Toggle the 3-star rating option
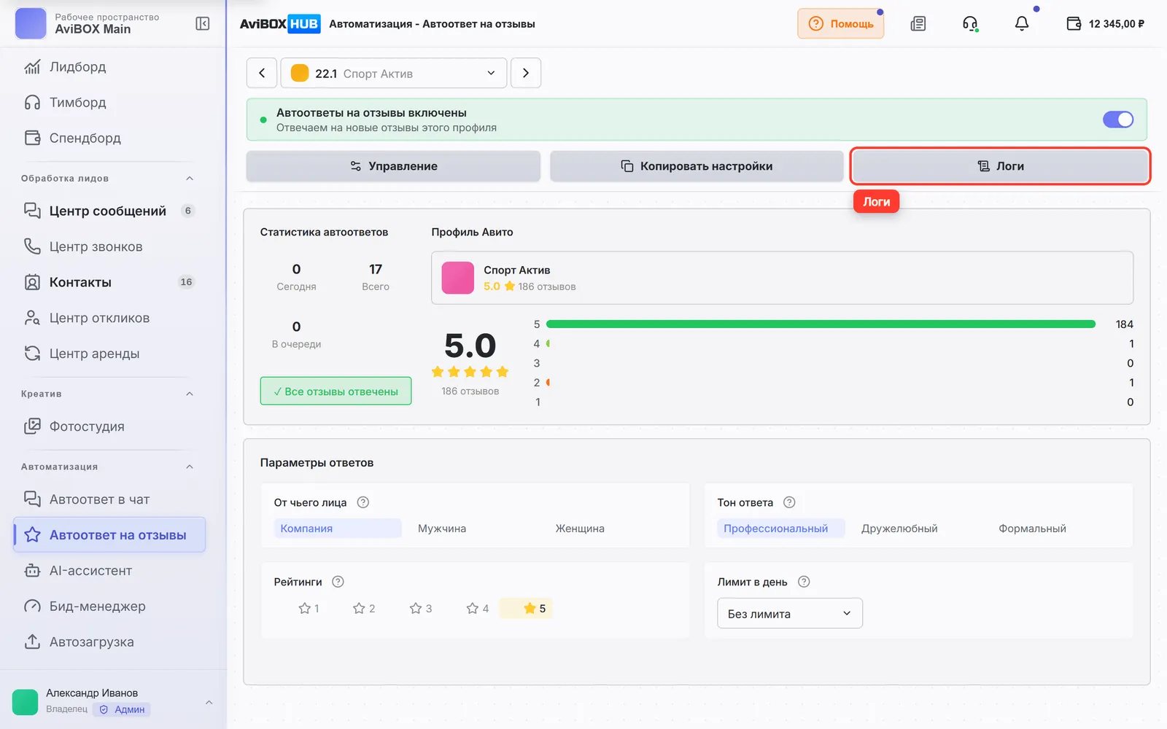Image resolution: width=1167 pixels, height=729 pixels. pos(421,609)
